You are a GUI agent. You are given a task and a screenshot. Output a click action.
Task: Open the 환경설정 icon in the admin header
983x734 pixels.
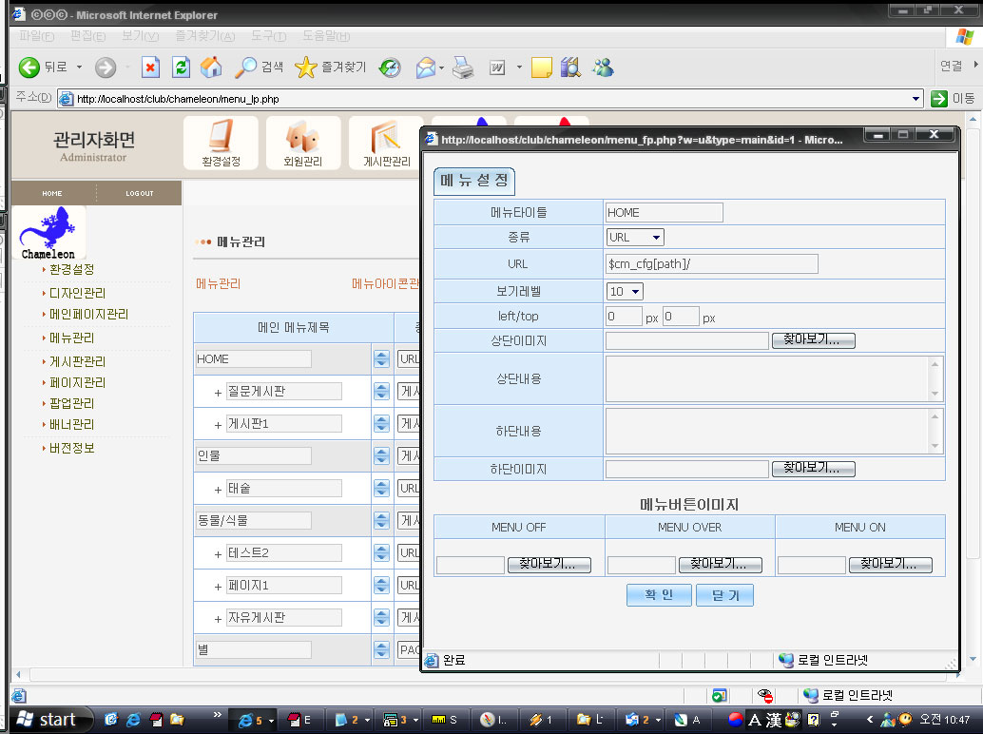[221, 144]
